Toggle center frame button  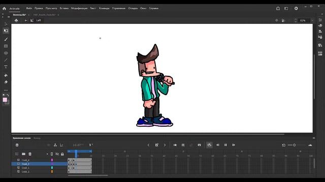click(199, 145)
